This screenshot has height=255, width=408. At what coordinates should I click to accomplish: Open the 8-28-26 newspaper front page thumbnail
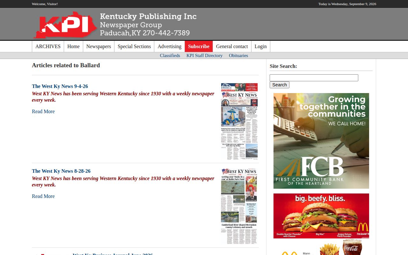(239, 206)
